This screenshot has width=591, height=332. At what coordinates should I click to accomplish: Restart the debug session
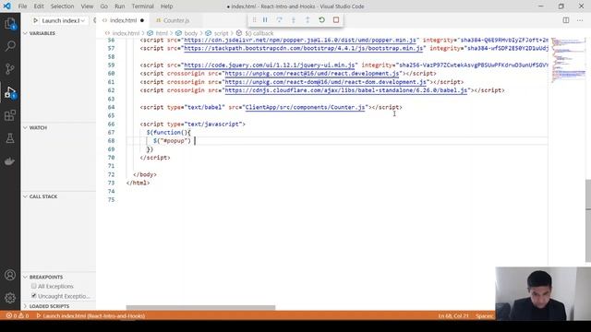coord(321,20)
